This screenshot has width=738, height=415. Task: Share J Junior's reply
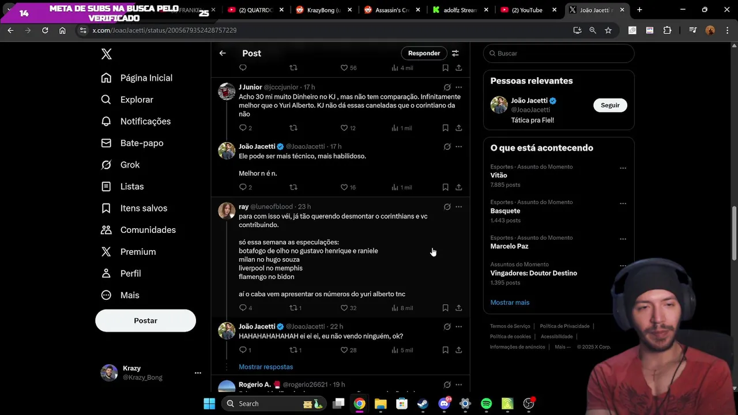pos(459,128)
